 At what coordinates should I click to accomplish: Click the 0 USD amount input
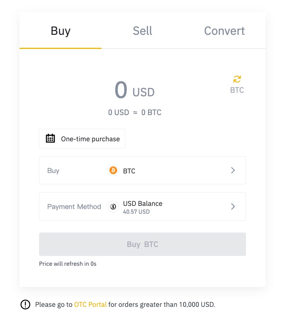point(134,90)
